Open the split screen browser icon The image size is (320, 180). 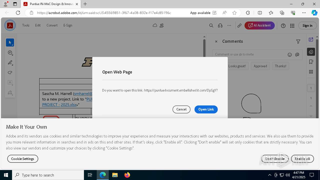(x=260, y=13)
